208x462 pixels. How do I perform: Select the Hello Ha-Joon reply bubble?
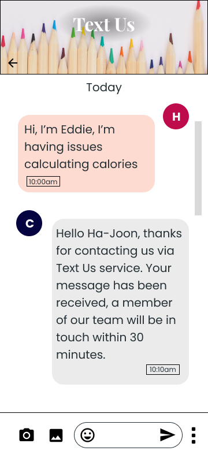click(121, 301)
